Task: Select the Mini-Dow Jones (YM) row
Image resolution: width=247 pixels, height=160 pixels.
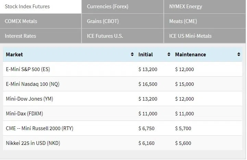Action: (123, 99)
